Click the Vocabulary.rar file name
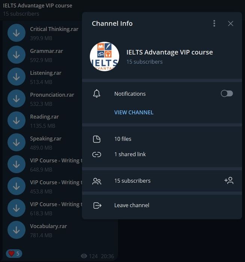Image resolution: width=245 pixels, height=262 pixels. pyautogui.click(x=48, y=226)
